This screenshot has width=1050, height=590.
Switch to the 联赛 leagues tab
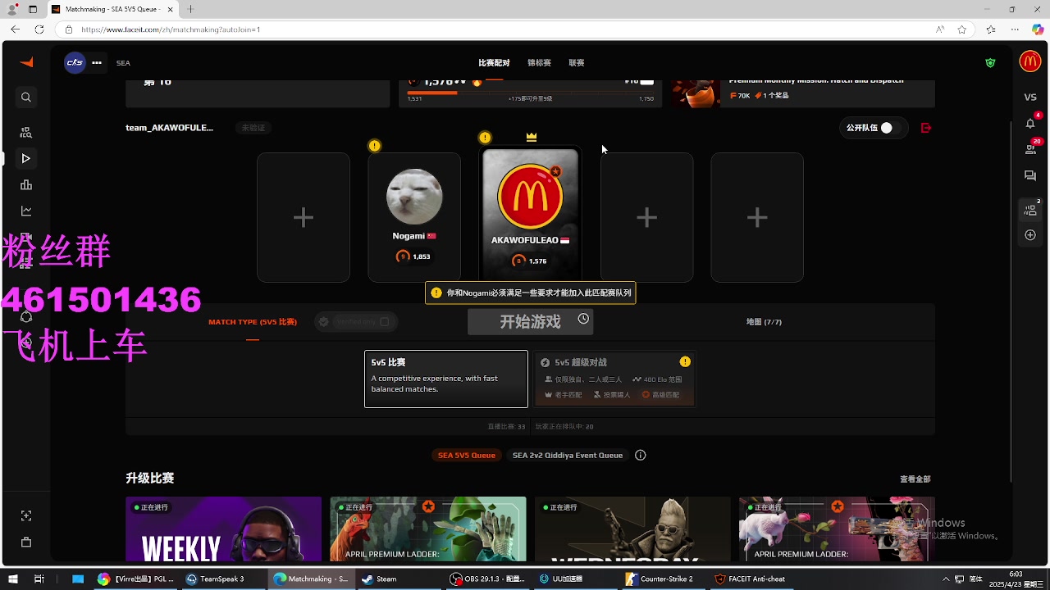tap(577, 63)
